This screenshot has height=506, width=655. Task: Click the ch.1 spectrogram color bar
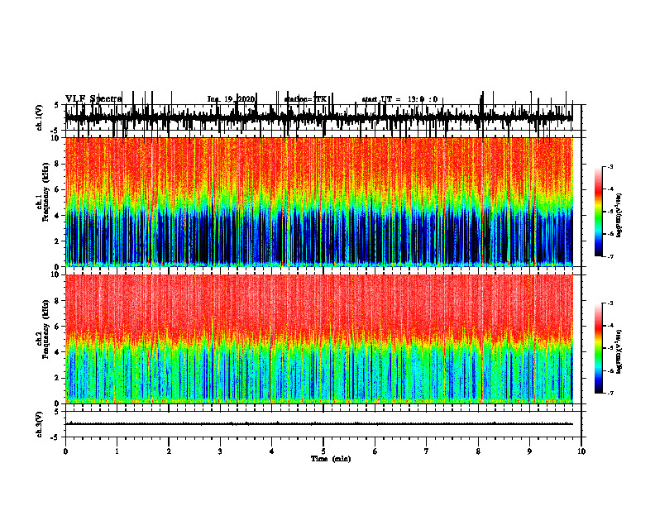(x=598, y=212)
